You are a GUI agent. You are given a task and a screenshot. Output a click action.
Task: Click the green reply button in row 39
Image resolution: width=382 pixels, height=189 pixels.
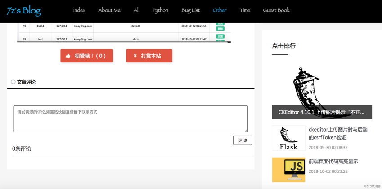pos(220,36)
